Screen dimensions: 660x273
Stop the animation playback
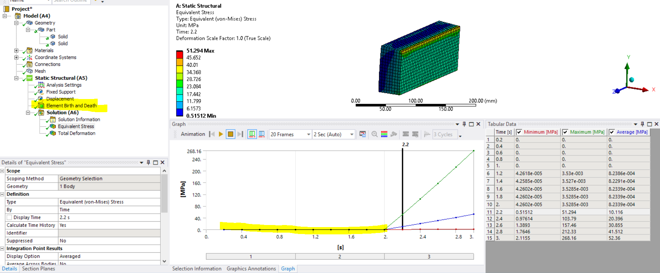click(x=231, y=134)
